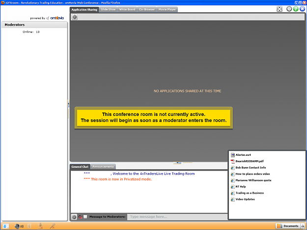Screen dimensions: 307x230
Task: Click the full screen toggle icon
Action: pos(279,9)
